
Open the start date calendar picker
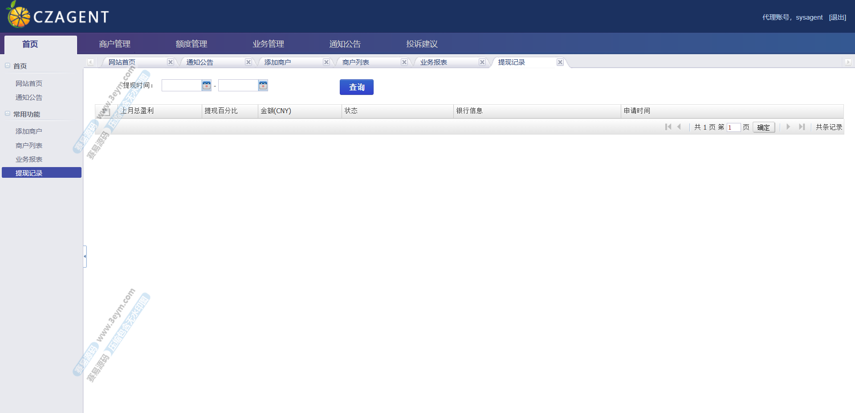[207, 86]
